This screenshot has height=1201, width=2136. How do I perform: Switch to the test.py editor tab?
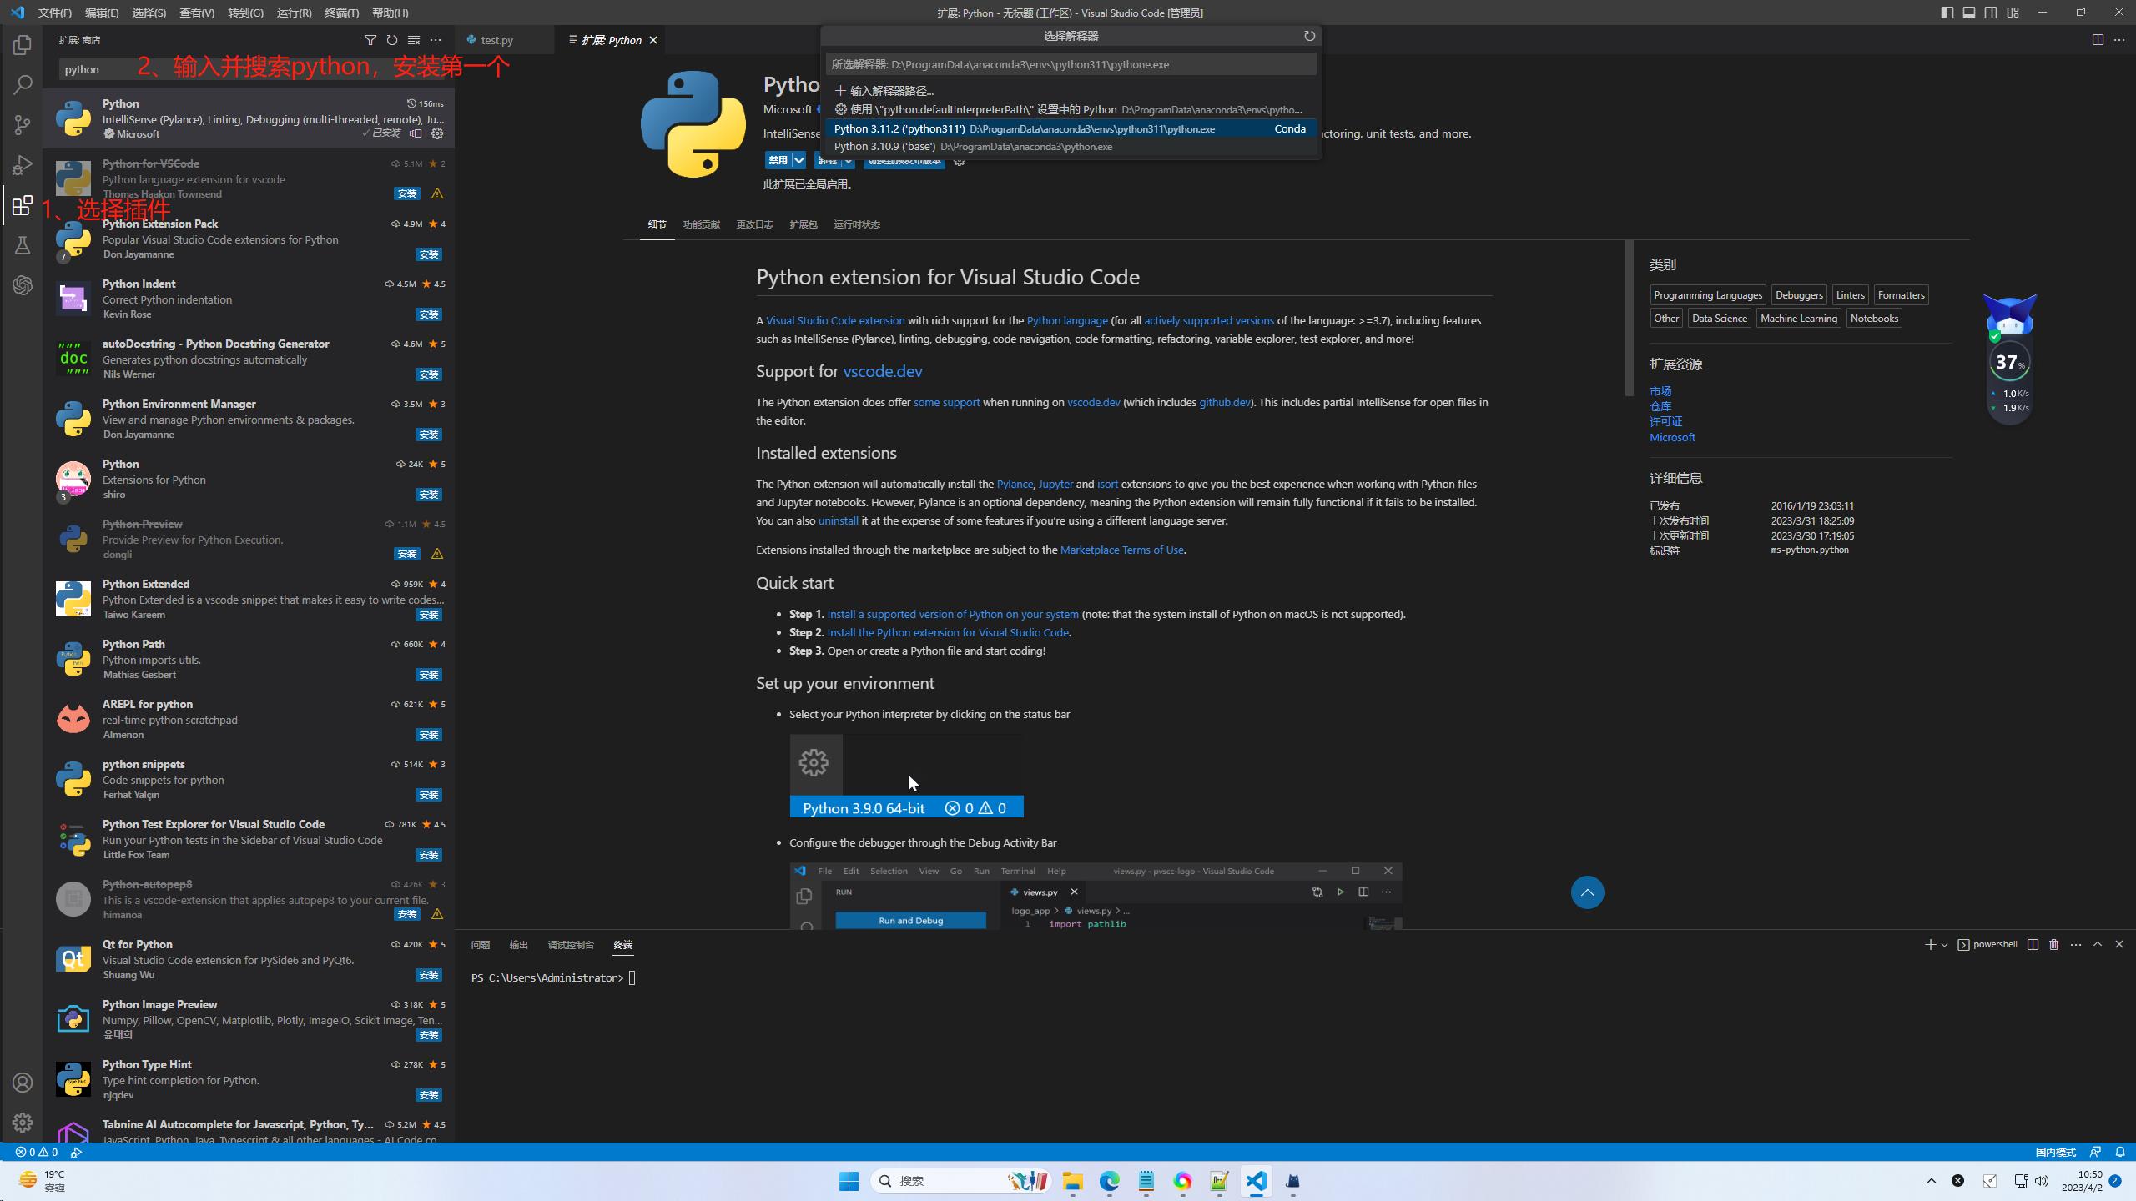pyautogui.click(x=496, y=40)
